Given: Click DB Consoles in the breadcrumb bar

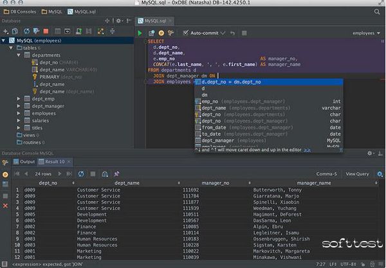Looking at the screenshot, I should click(x=20, y=12).
